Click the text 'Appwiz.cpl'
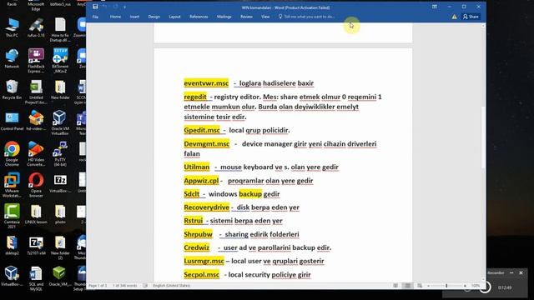This screenshot has height=300, width=534. [x=201, y=181]
